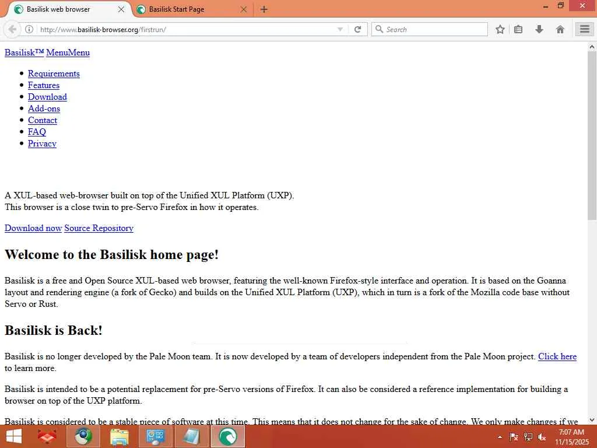The height and width of the screenshot is (448, 597).
Task: Click the vertical scrollbar thumb
Action: [x=592, y=135]
